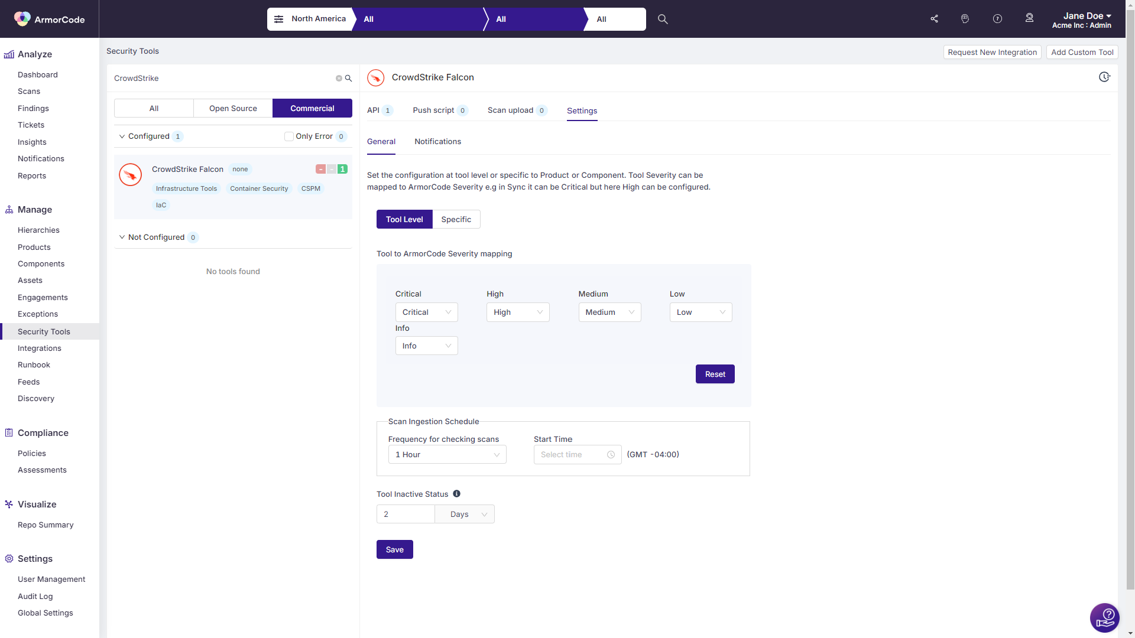Viewport: 1135px width, 638px height.
Task: Select the Open Source filter
Action: coord(233,109)
